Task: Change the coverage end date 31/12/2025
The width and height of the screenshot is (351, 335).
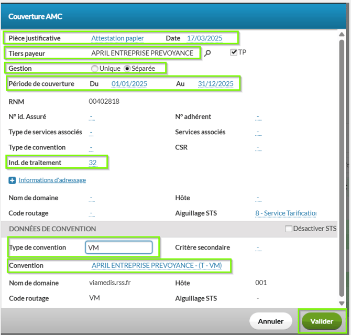Action: 215,84
